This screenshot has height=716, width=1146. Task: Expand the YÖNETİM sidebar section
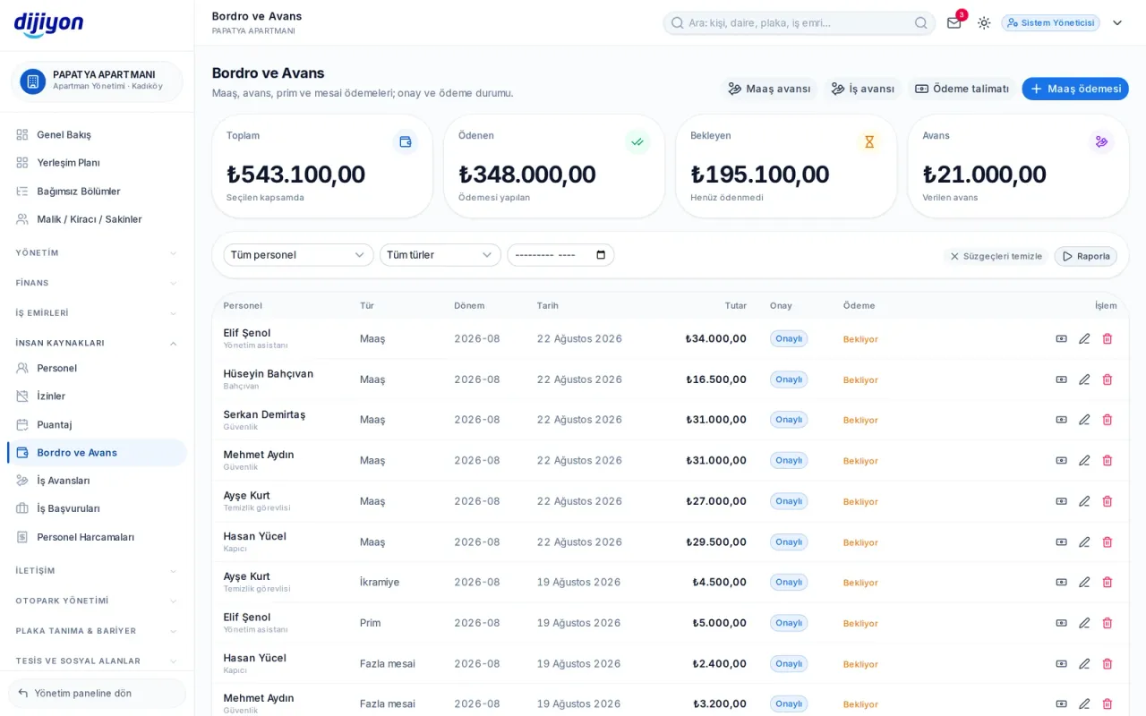point(97,253)
